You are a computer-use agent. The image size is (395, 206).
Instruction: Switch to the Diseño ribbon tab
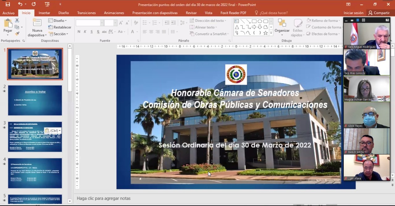point(64,13)
